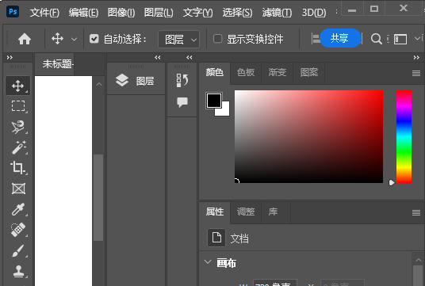Screen dimensions: 425x286
Task: Open the Comments panel icon
Action: point(182,102)
